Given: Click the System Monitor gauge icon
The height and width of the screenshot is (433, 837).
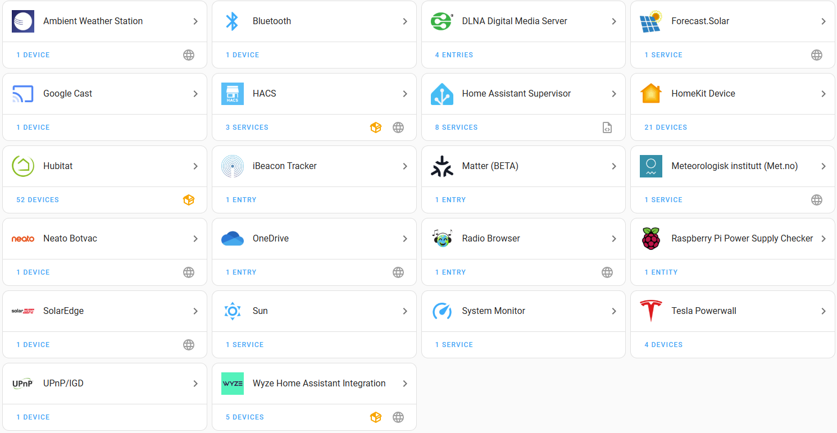Looking at the screenshot, I should [442, 311].
